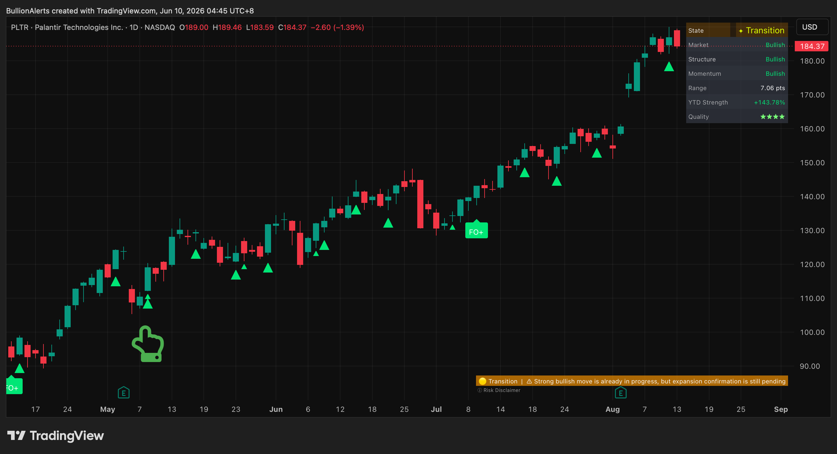
Task: Click the Aug label on the time axis
Action: pyautogui.click(x=612, y=409)
